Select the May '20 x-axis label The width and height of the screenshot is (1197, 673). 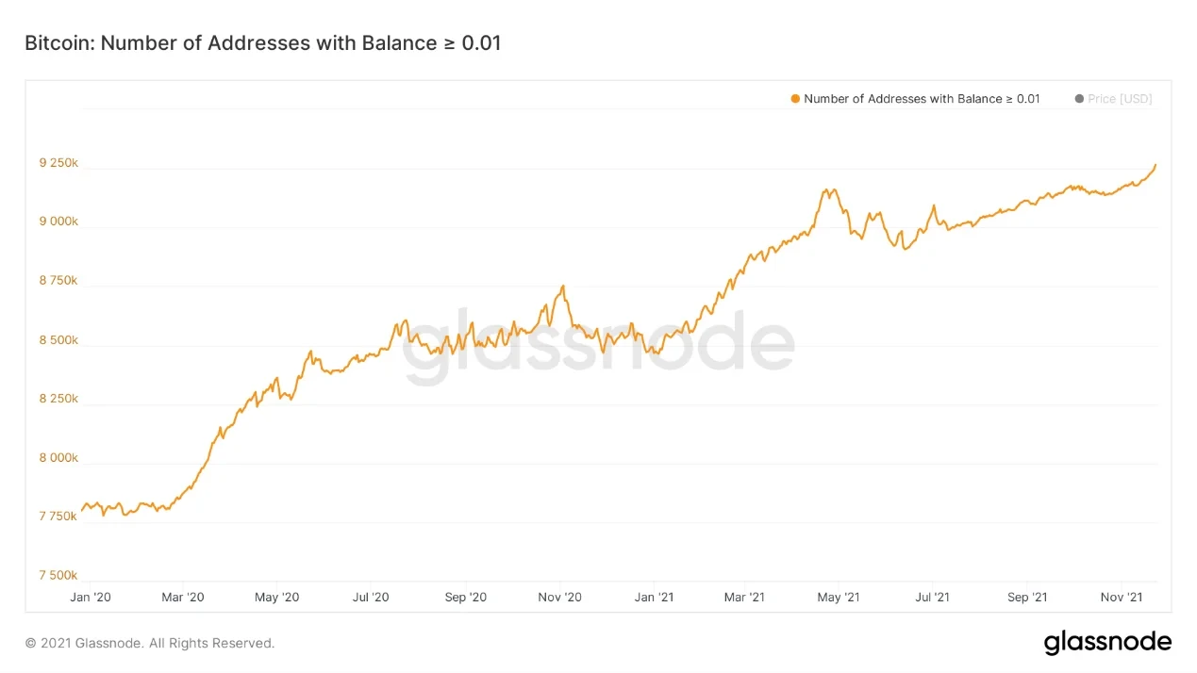(277, 598)
